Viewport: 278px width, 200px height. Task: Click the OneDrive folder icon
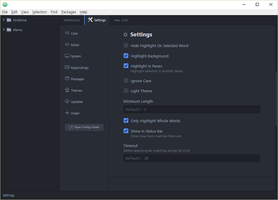coord(9,20)
